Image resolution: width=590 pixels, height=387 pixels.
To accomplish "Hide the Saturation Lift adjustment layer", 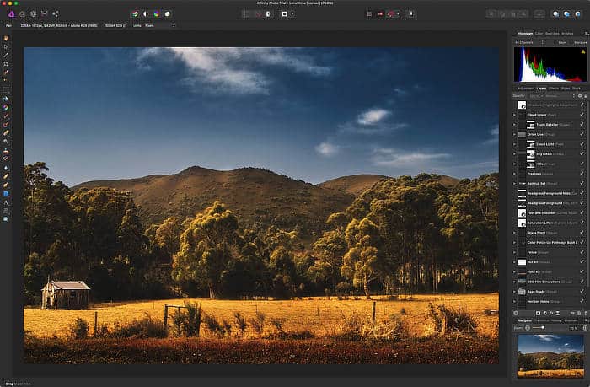I will pyautogui.click(x=582, y=223).
